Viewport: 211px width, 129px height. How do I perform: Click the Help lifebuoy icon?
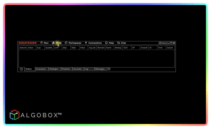[x=106, y=43]
